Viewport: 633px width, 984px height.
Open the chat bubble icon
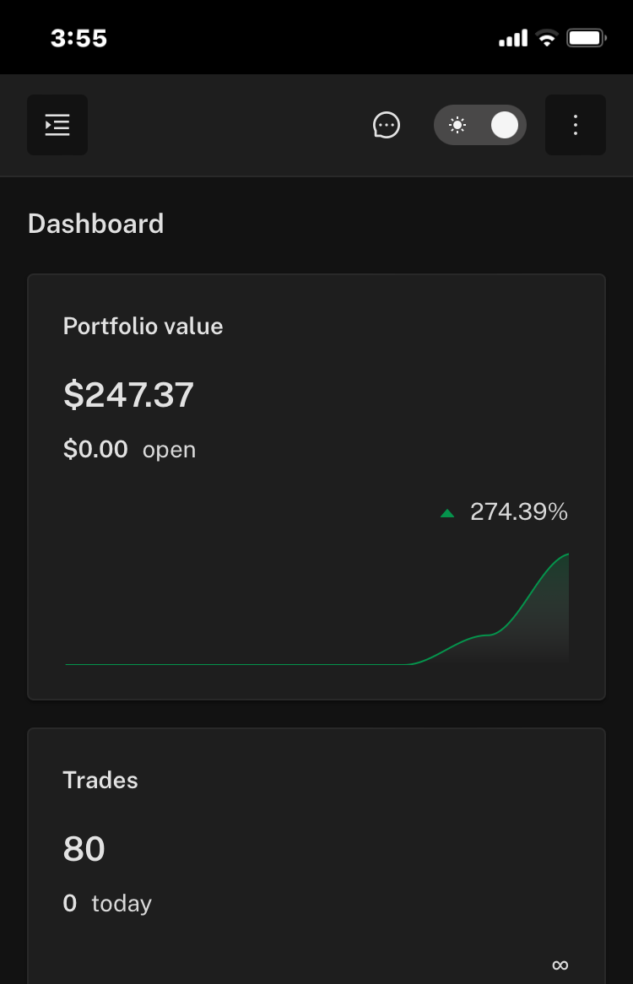pyautogui.click(x=387, y=125)
